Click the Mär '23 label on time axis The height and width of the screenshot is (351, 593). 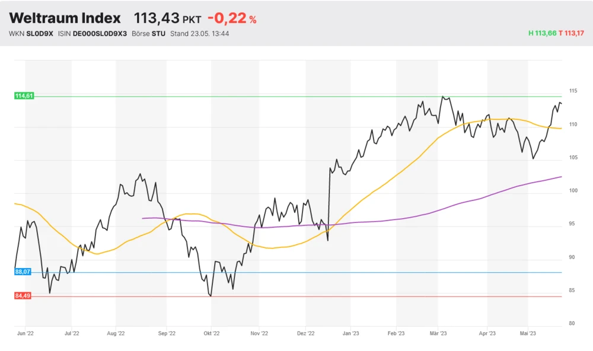tap(438, 334)
